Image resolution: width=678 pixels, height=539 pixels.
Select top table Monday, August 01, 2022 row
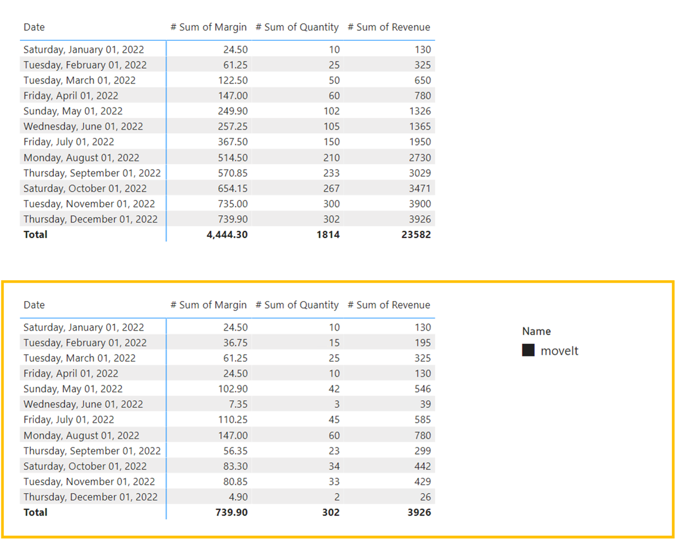(x=227, y=157)
